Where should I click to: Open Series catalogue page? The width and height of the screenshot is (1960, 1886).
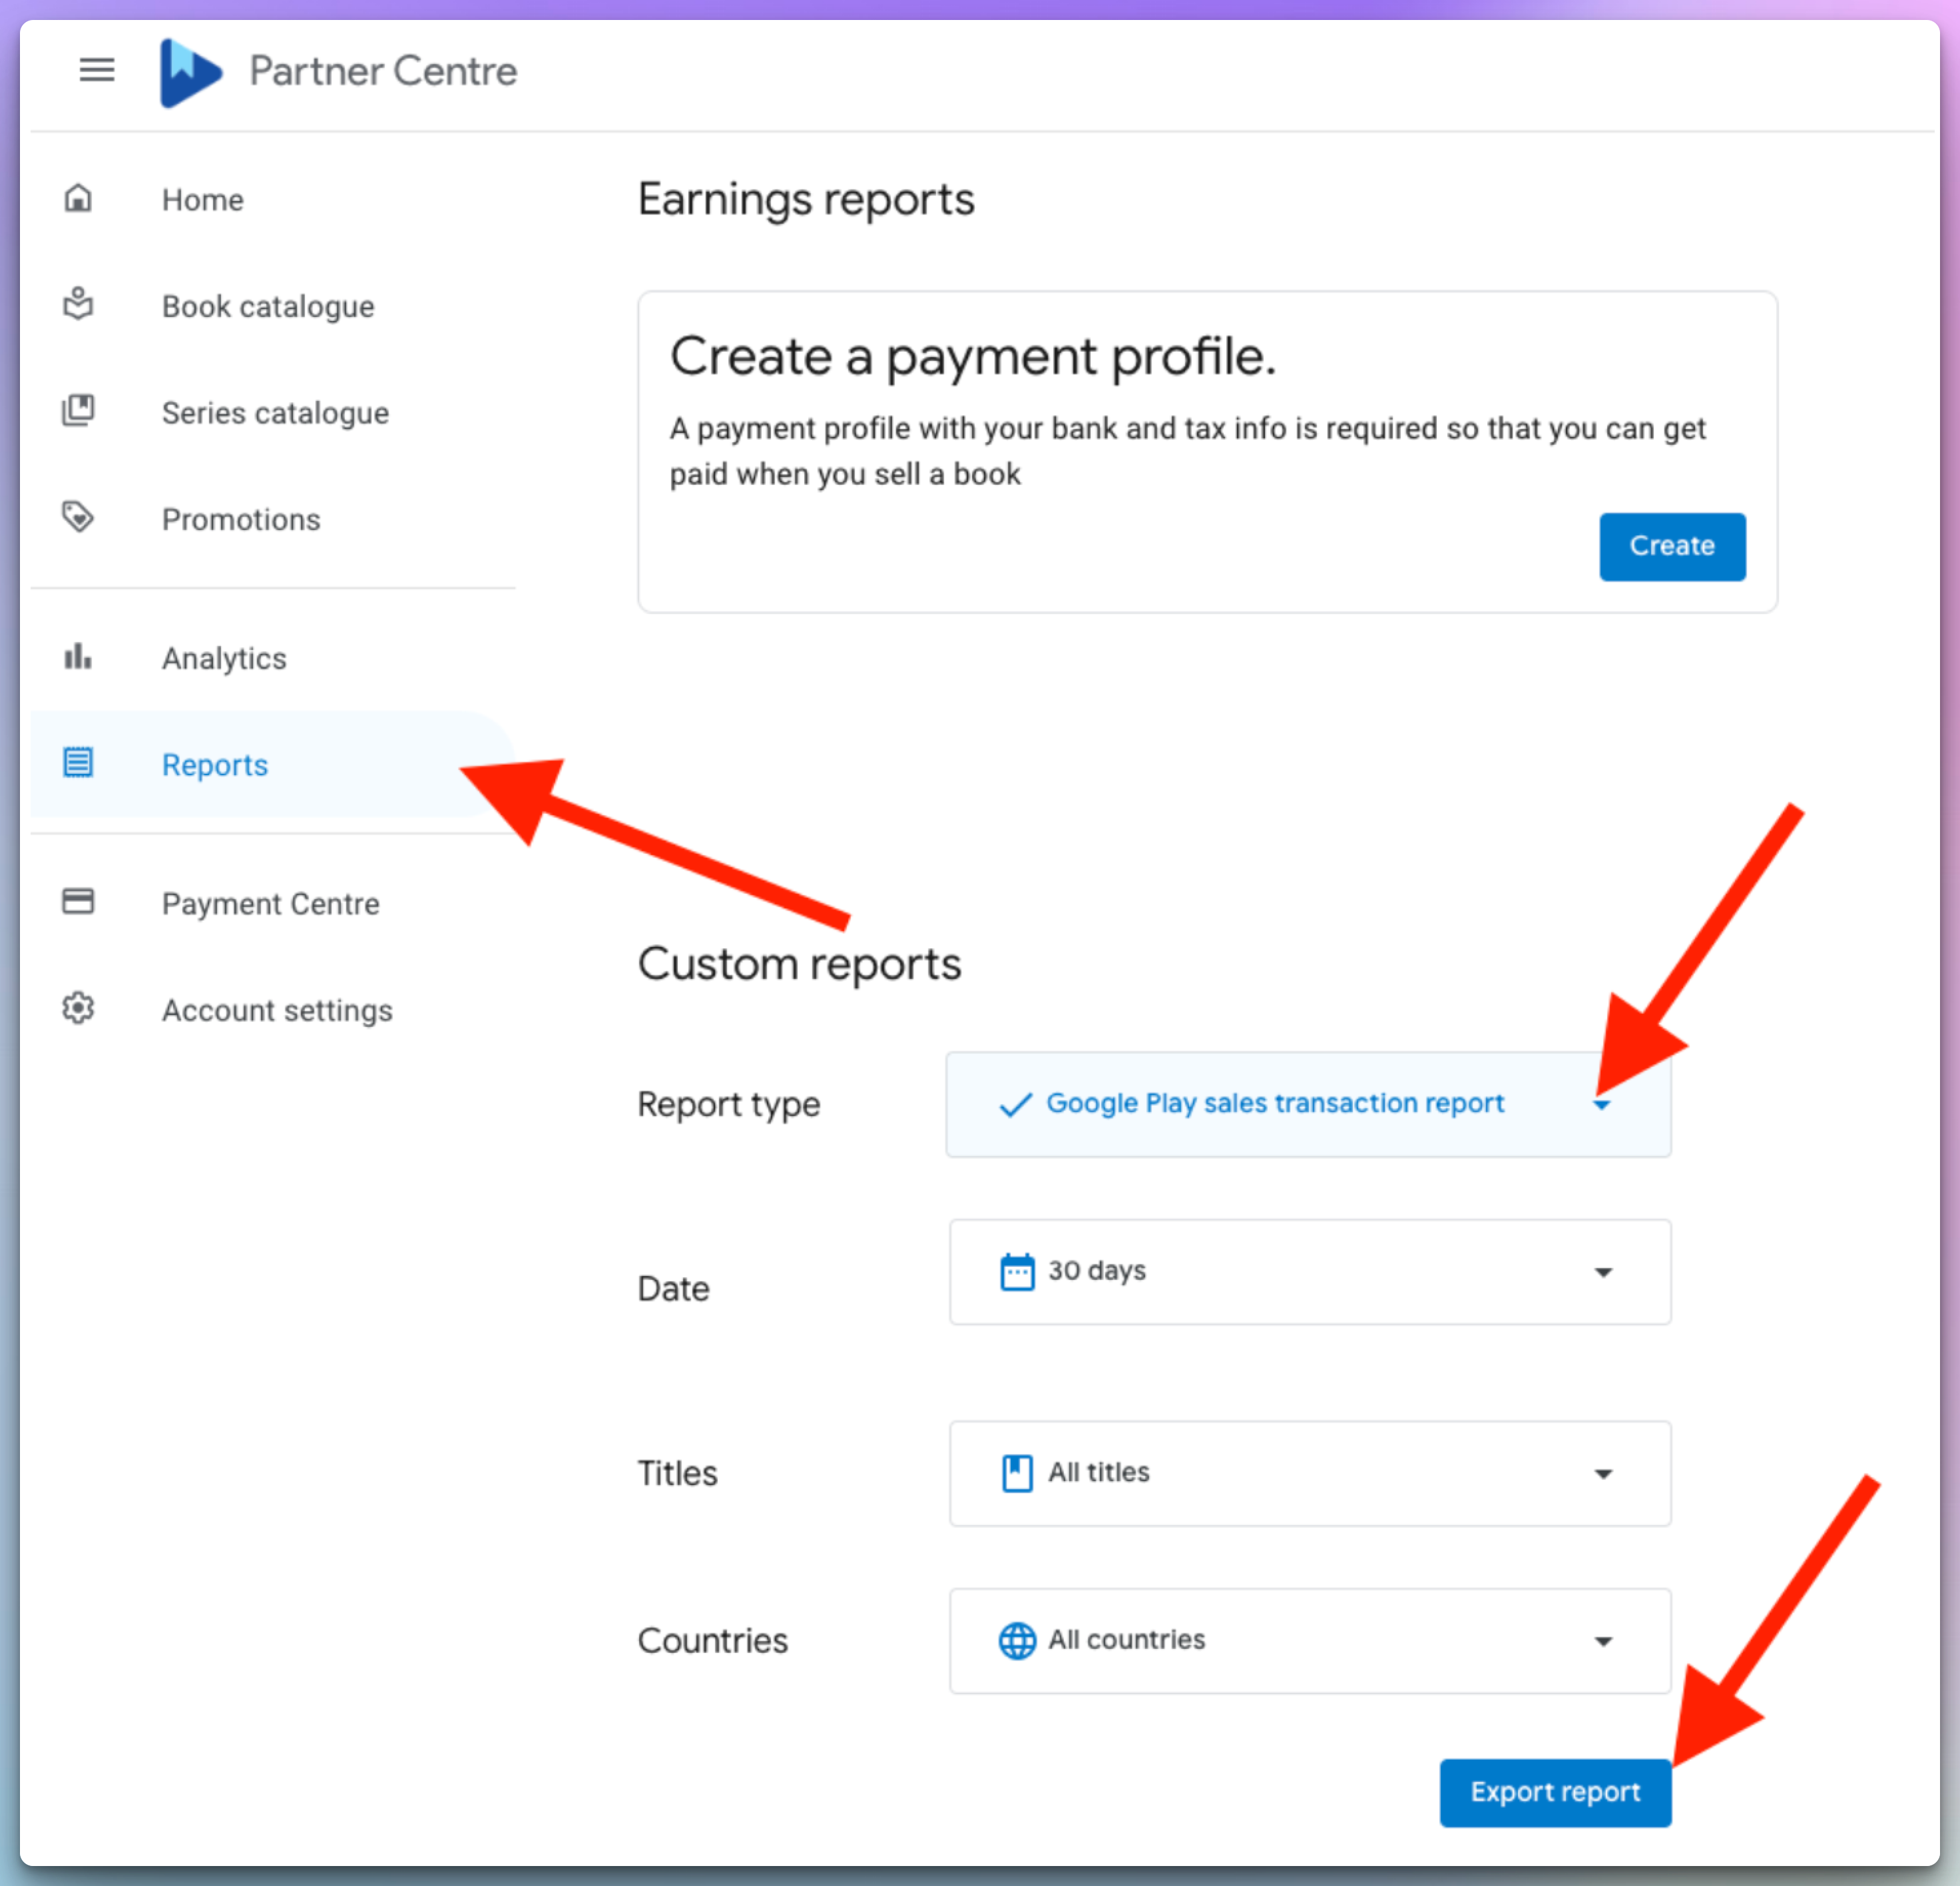click(x=272, y=412)
